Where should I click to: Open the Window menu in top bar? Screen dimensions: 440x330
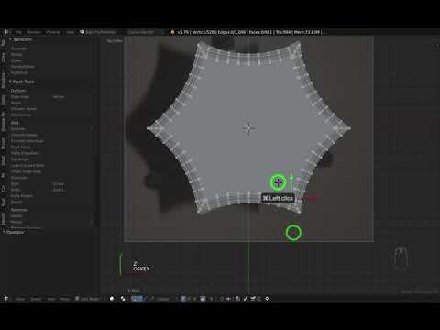53,32
